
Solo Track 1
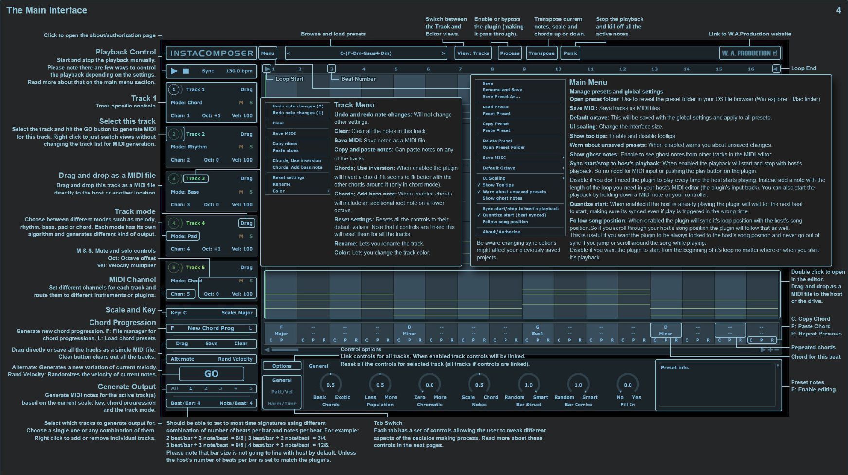point(251,103)
